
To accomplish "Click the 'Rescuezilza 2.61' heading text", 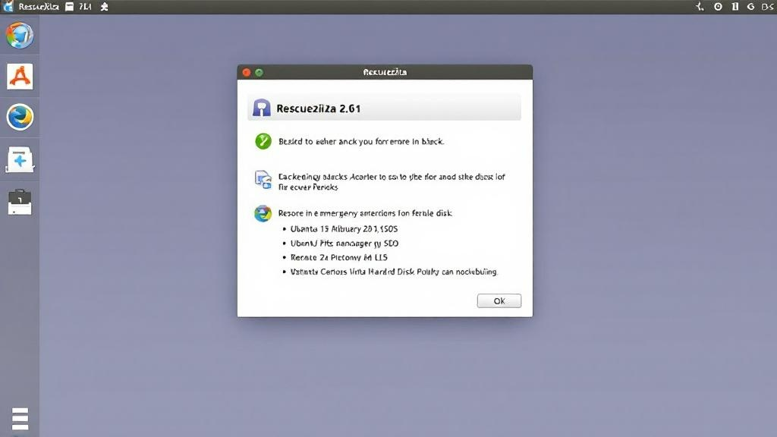I will click(x=318, y=108).
